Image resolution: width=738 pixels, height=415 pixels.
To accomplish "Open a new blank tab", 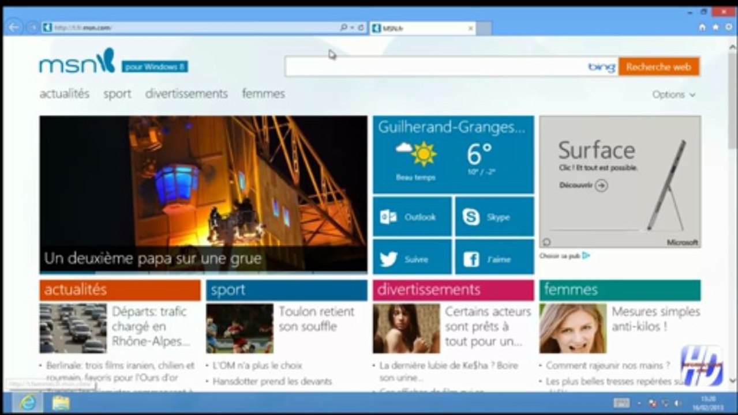I will (x=484, y=28).
